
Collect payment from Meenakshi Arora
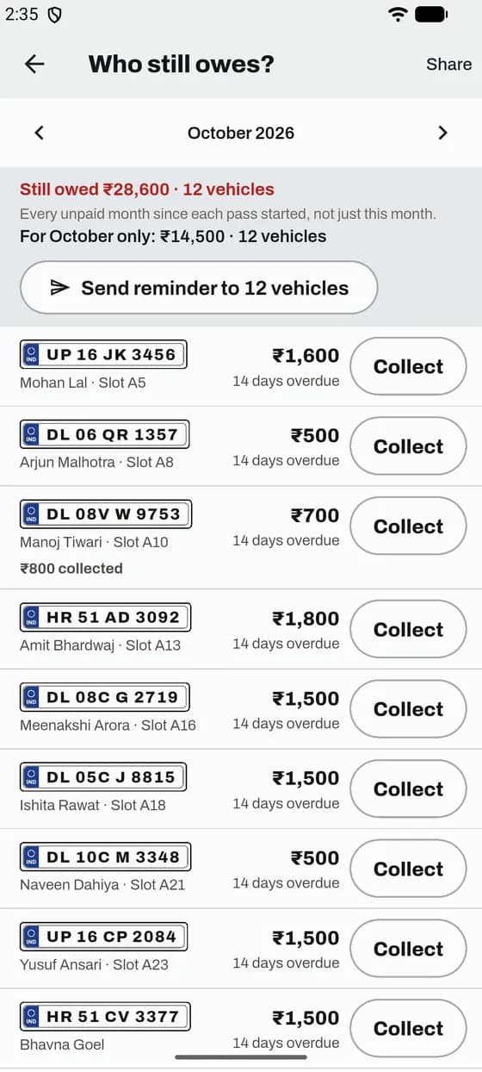point(408,709)
